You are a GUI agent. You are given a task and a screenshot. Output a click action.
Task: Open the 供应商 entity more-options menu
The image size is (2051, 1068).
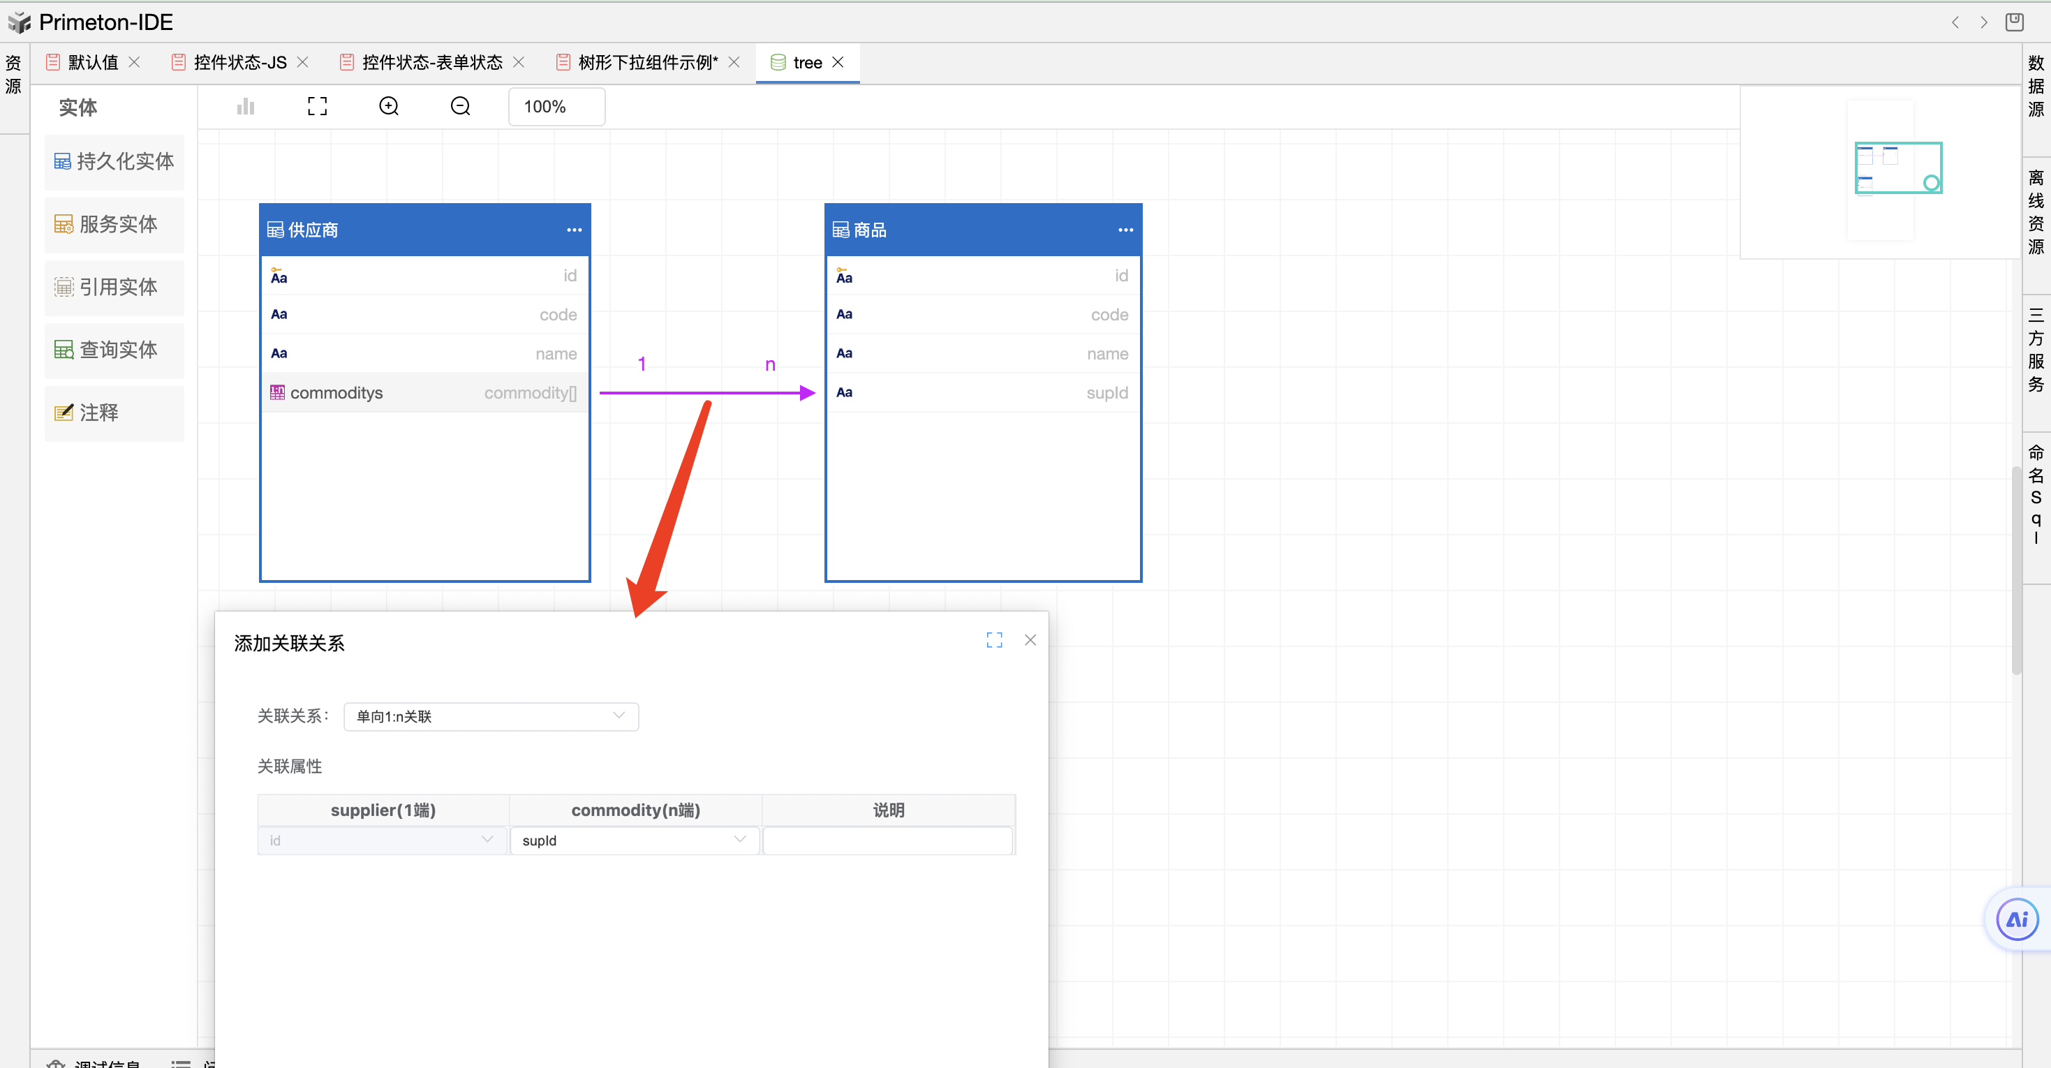[574, 230]
